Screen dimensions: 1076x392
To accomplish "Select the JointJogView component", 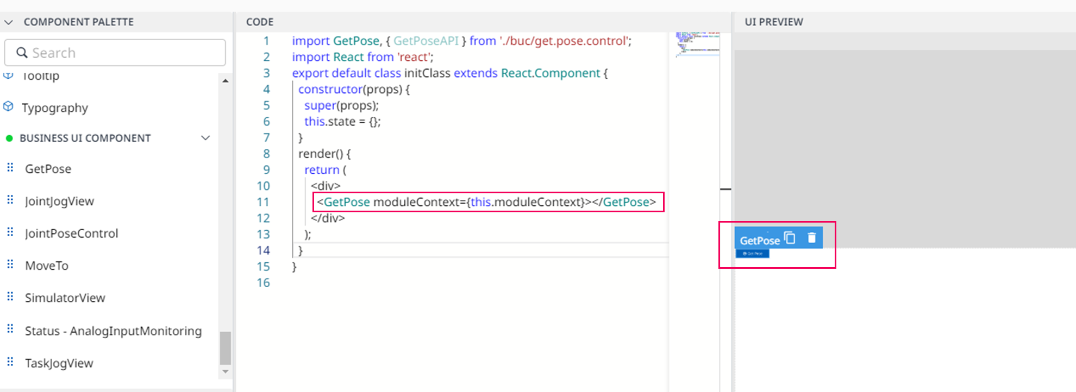I will pos(59,201).
